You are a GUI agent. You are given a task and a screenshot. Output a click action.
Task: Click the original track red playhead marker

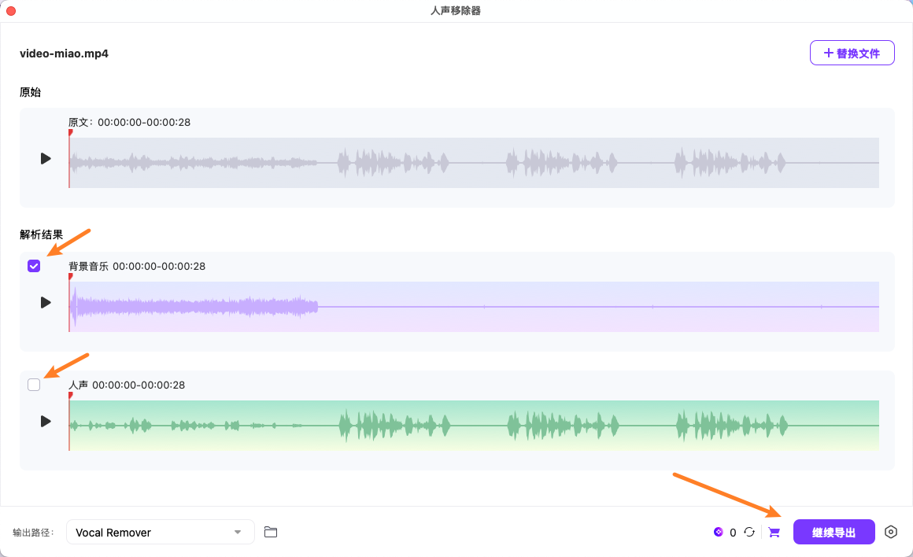tap(70, 133)
